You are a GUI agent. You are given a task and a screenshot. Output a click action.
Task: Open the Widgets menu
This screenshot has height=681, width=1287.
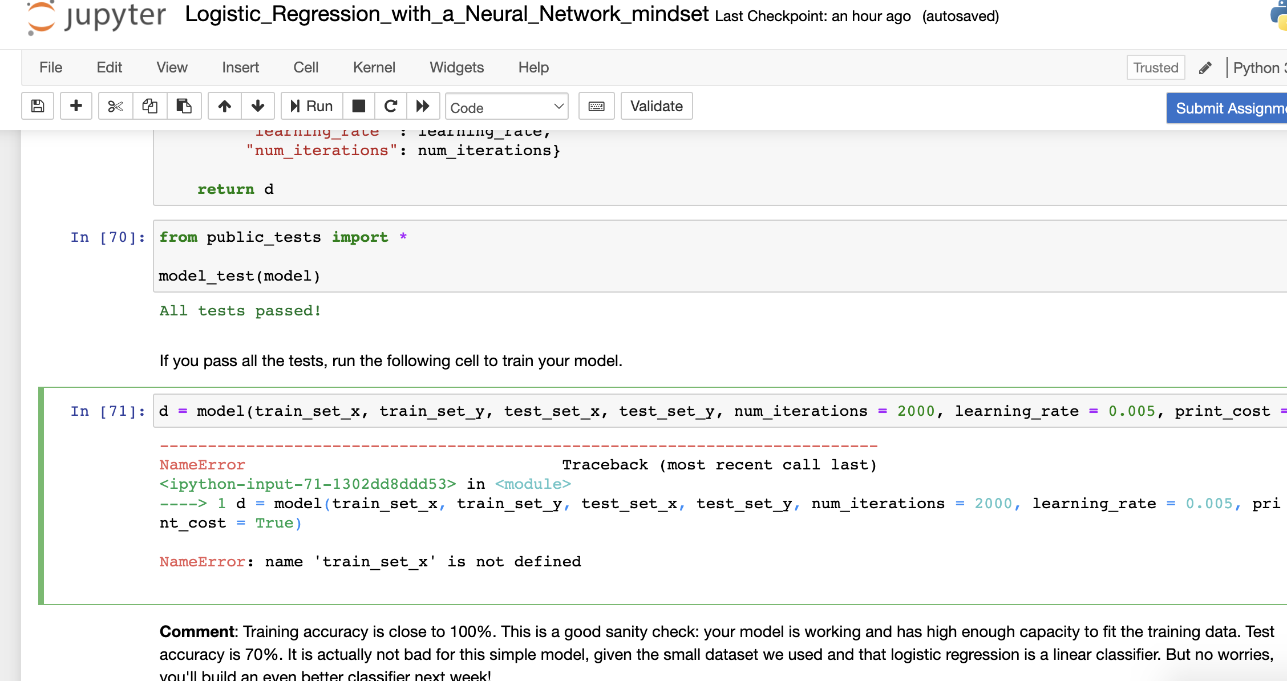pyautogui.click(x=456, y=67)
